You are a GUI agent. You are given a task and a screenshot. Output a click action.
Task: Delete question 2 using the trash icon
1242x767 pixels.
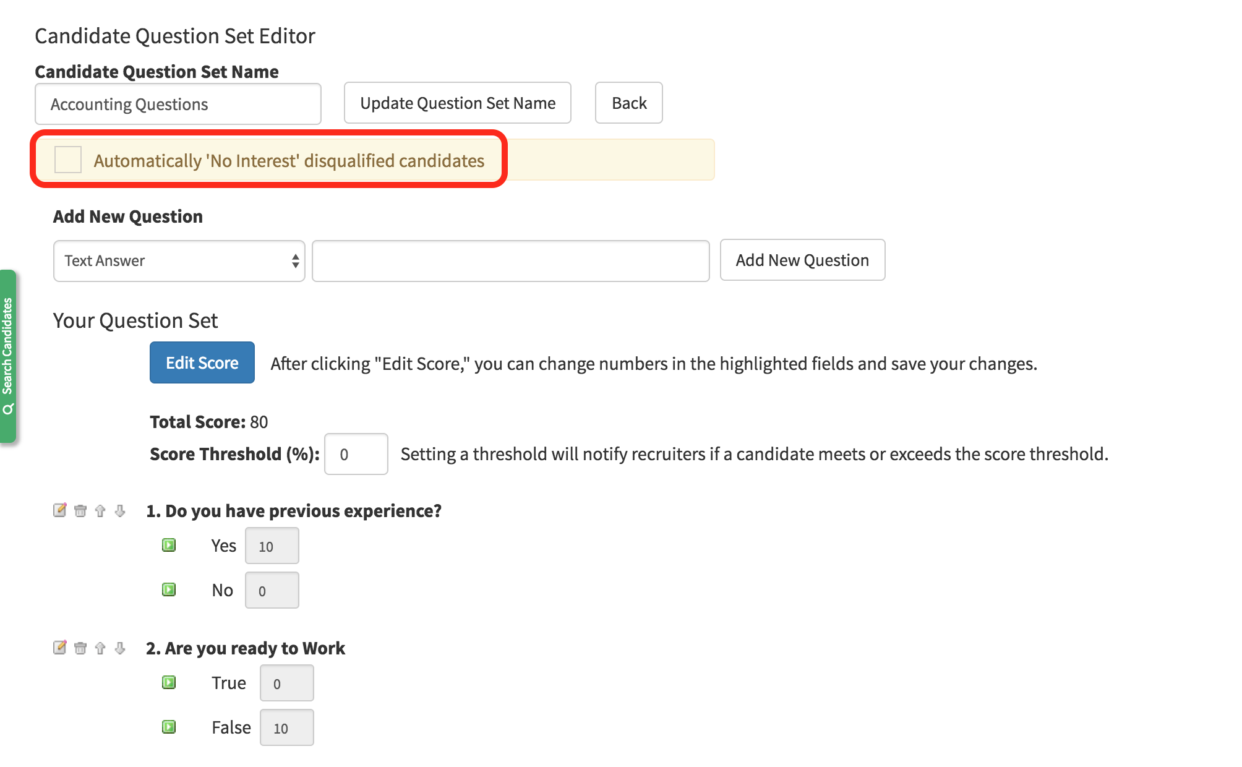point(80,648)
